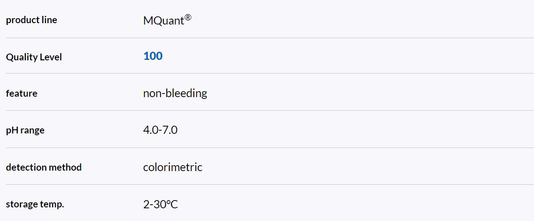Select the 'Quality Level' row label
The height and width of the screenshot is (221, 534).
pos(34,57)
